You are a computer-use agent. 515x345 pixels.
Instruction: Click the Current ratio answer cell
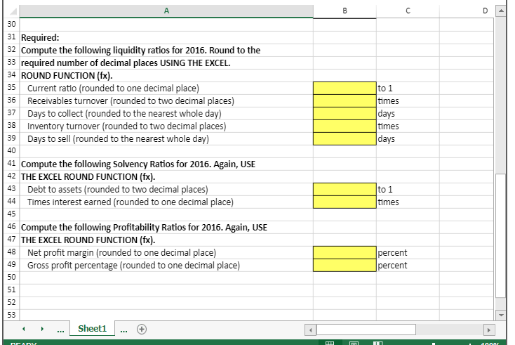345,88
